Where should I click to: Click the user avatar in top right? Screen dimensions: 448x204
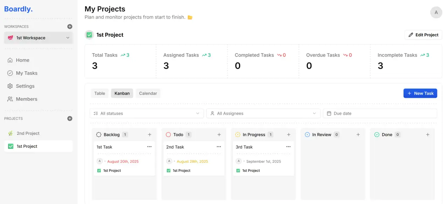click(436, 12)
